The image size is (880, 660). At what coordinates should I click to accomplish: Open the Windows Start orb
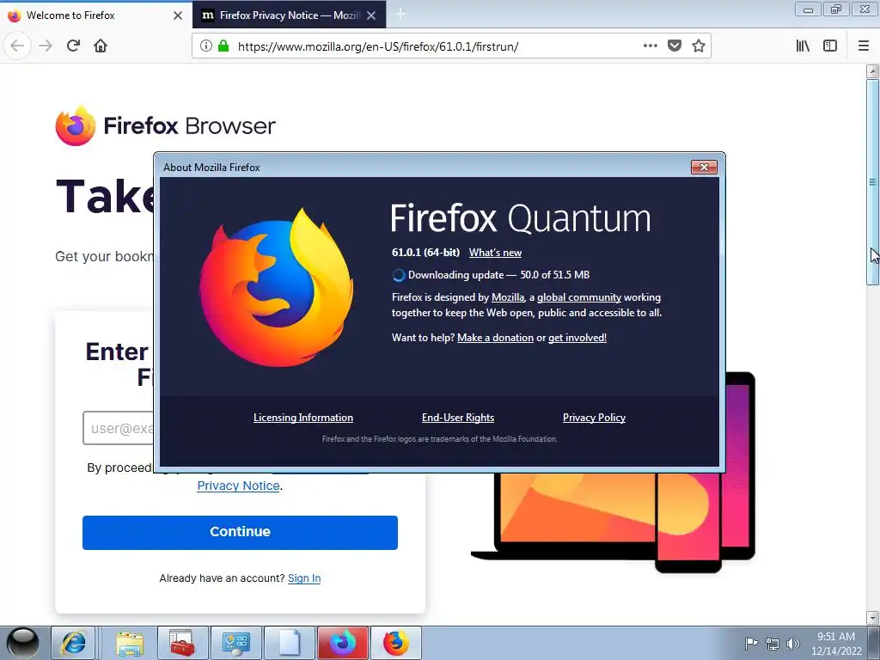(x=22, y=643)
